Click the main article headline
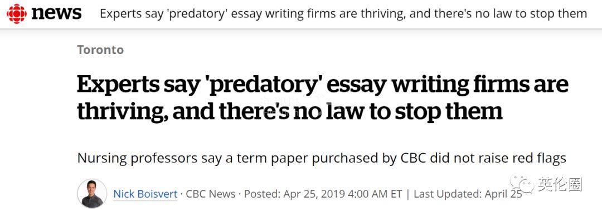The image size is (602, 211). 323,97
